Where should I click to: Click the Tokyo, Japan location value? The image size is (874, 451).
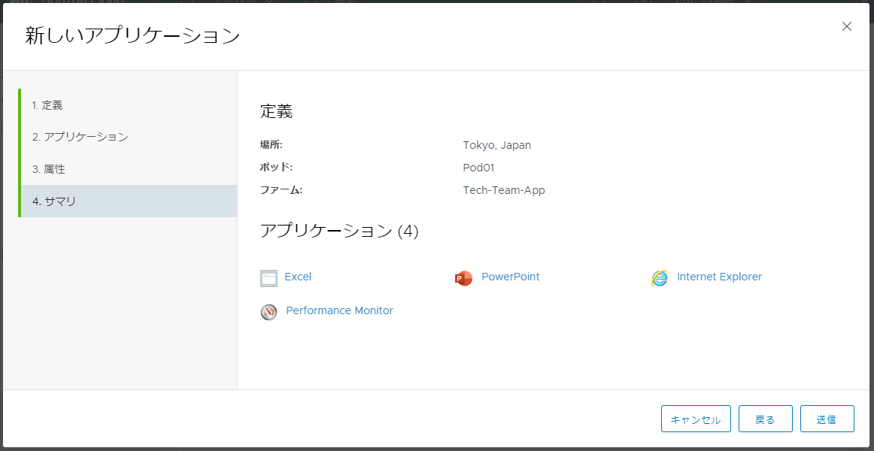[x=496, y=145]
